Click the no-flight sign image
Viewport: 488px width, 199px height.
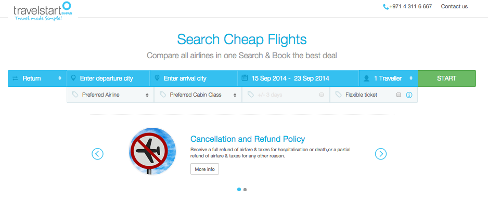pos(152,151)
